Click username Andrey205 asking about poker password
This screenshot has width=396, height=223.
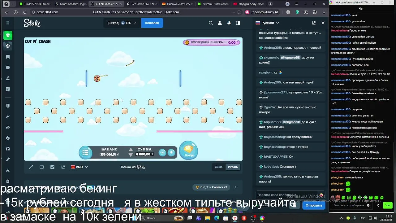point(272,48)
